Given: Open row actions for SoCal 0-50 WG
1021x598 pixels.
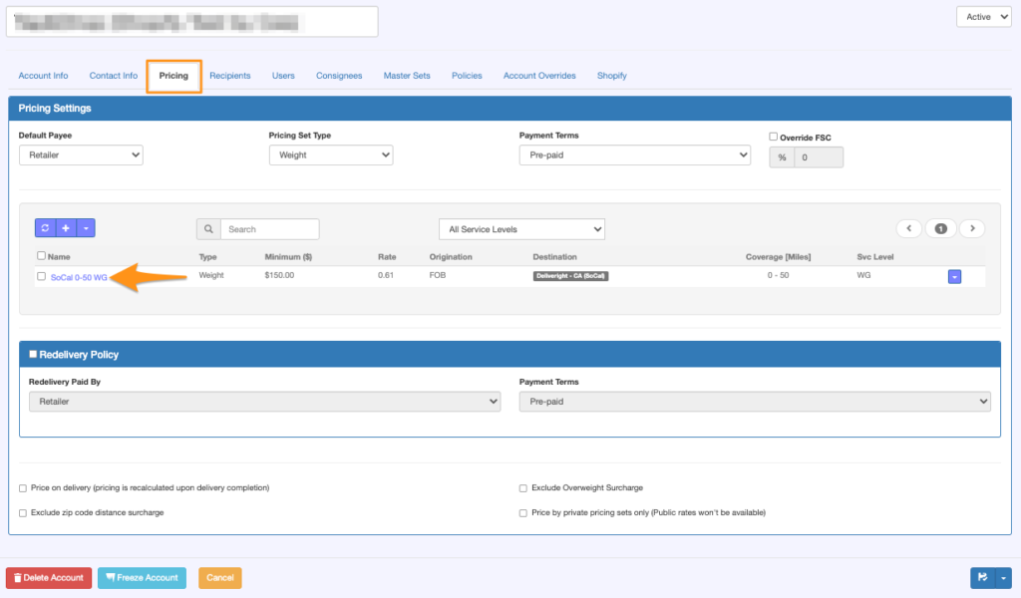Looking at the screenshot, I should tap(954, 276).
